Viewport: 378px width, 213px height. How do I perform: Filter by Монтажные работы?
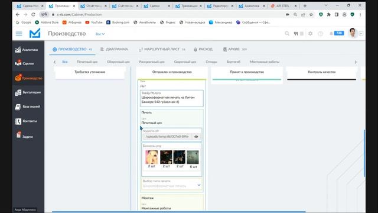pyautogui.click(x=265, y=62)
